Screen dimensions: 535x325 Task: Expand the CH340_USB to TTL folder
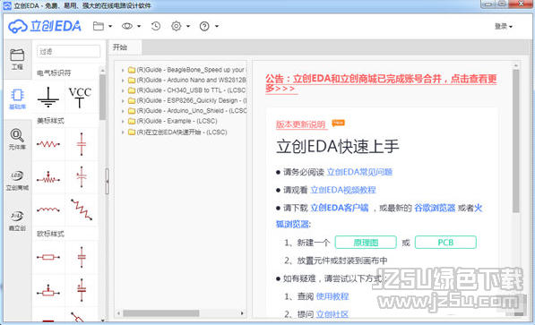123,90
